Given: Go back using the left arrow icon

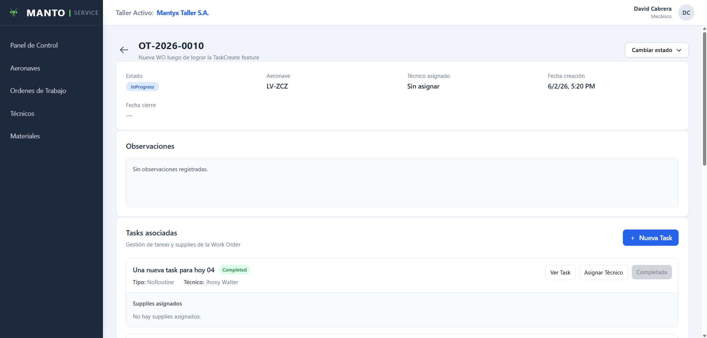Looking at the screenshot, I should (124, 50).
